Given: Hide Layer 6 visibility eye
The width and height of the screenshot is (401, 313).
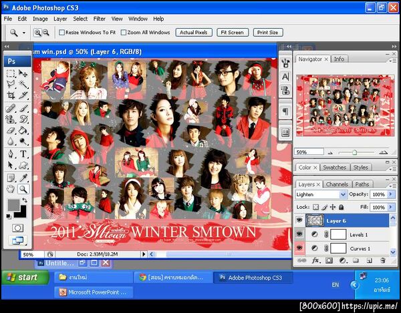Looking at the screenshot, I should tap(299, 220).
